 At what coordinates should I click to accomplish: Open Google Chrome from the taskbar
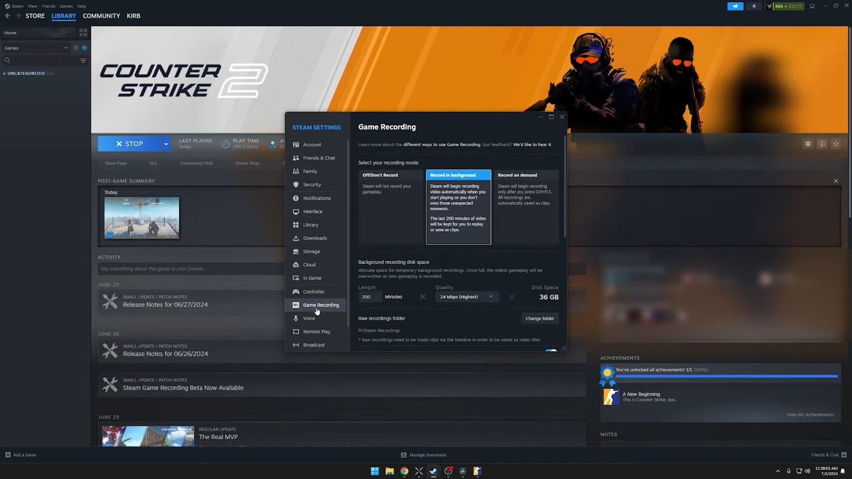pyautogui.click(x=405, y=471)
